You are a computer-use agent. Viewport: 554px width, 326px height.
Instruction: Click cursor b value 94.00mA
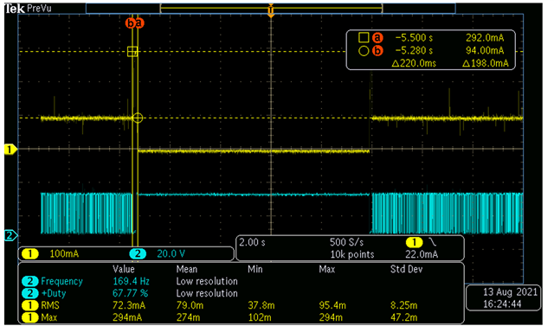(485, 51)
